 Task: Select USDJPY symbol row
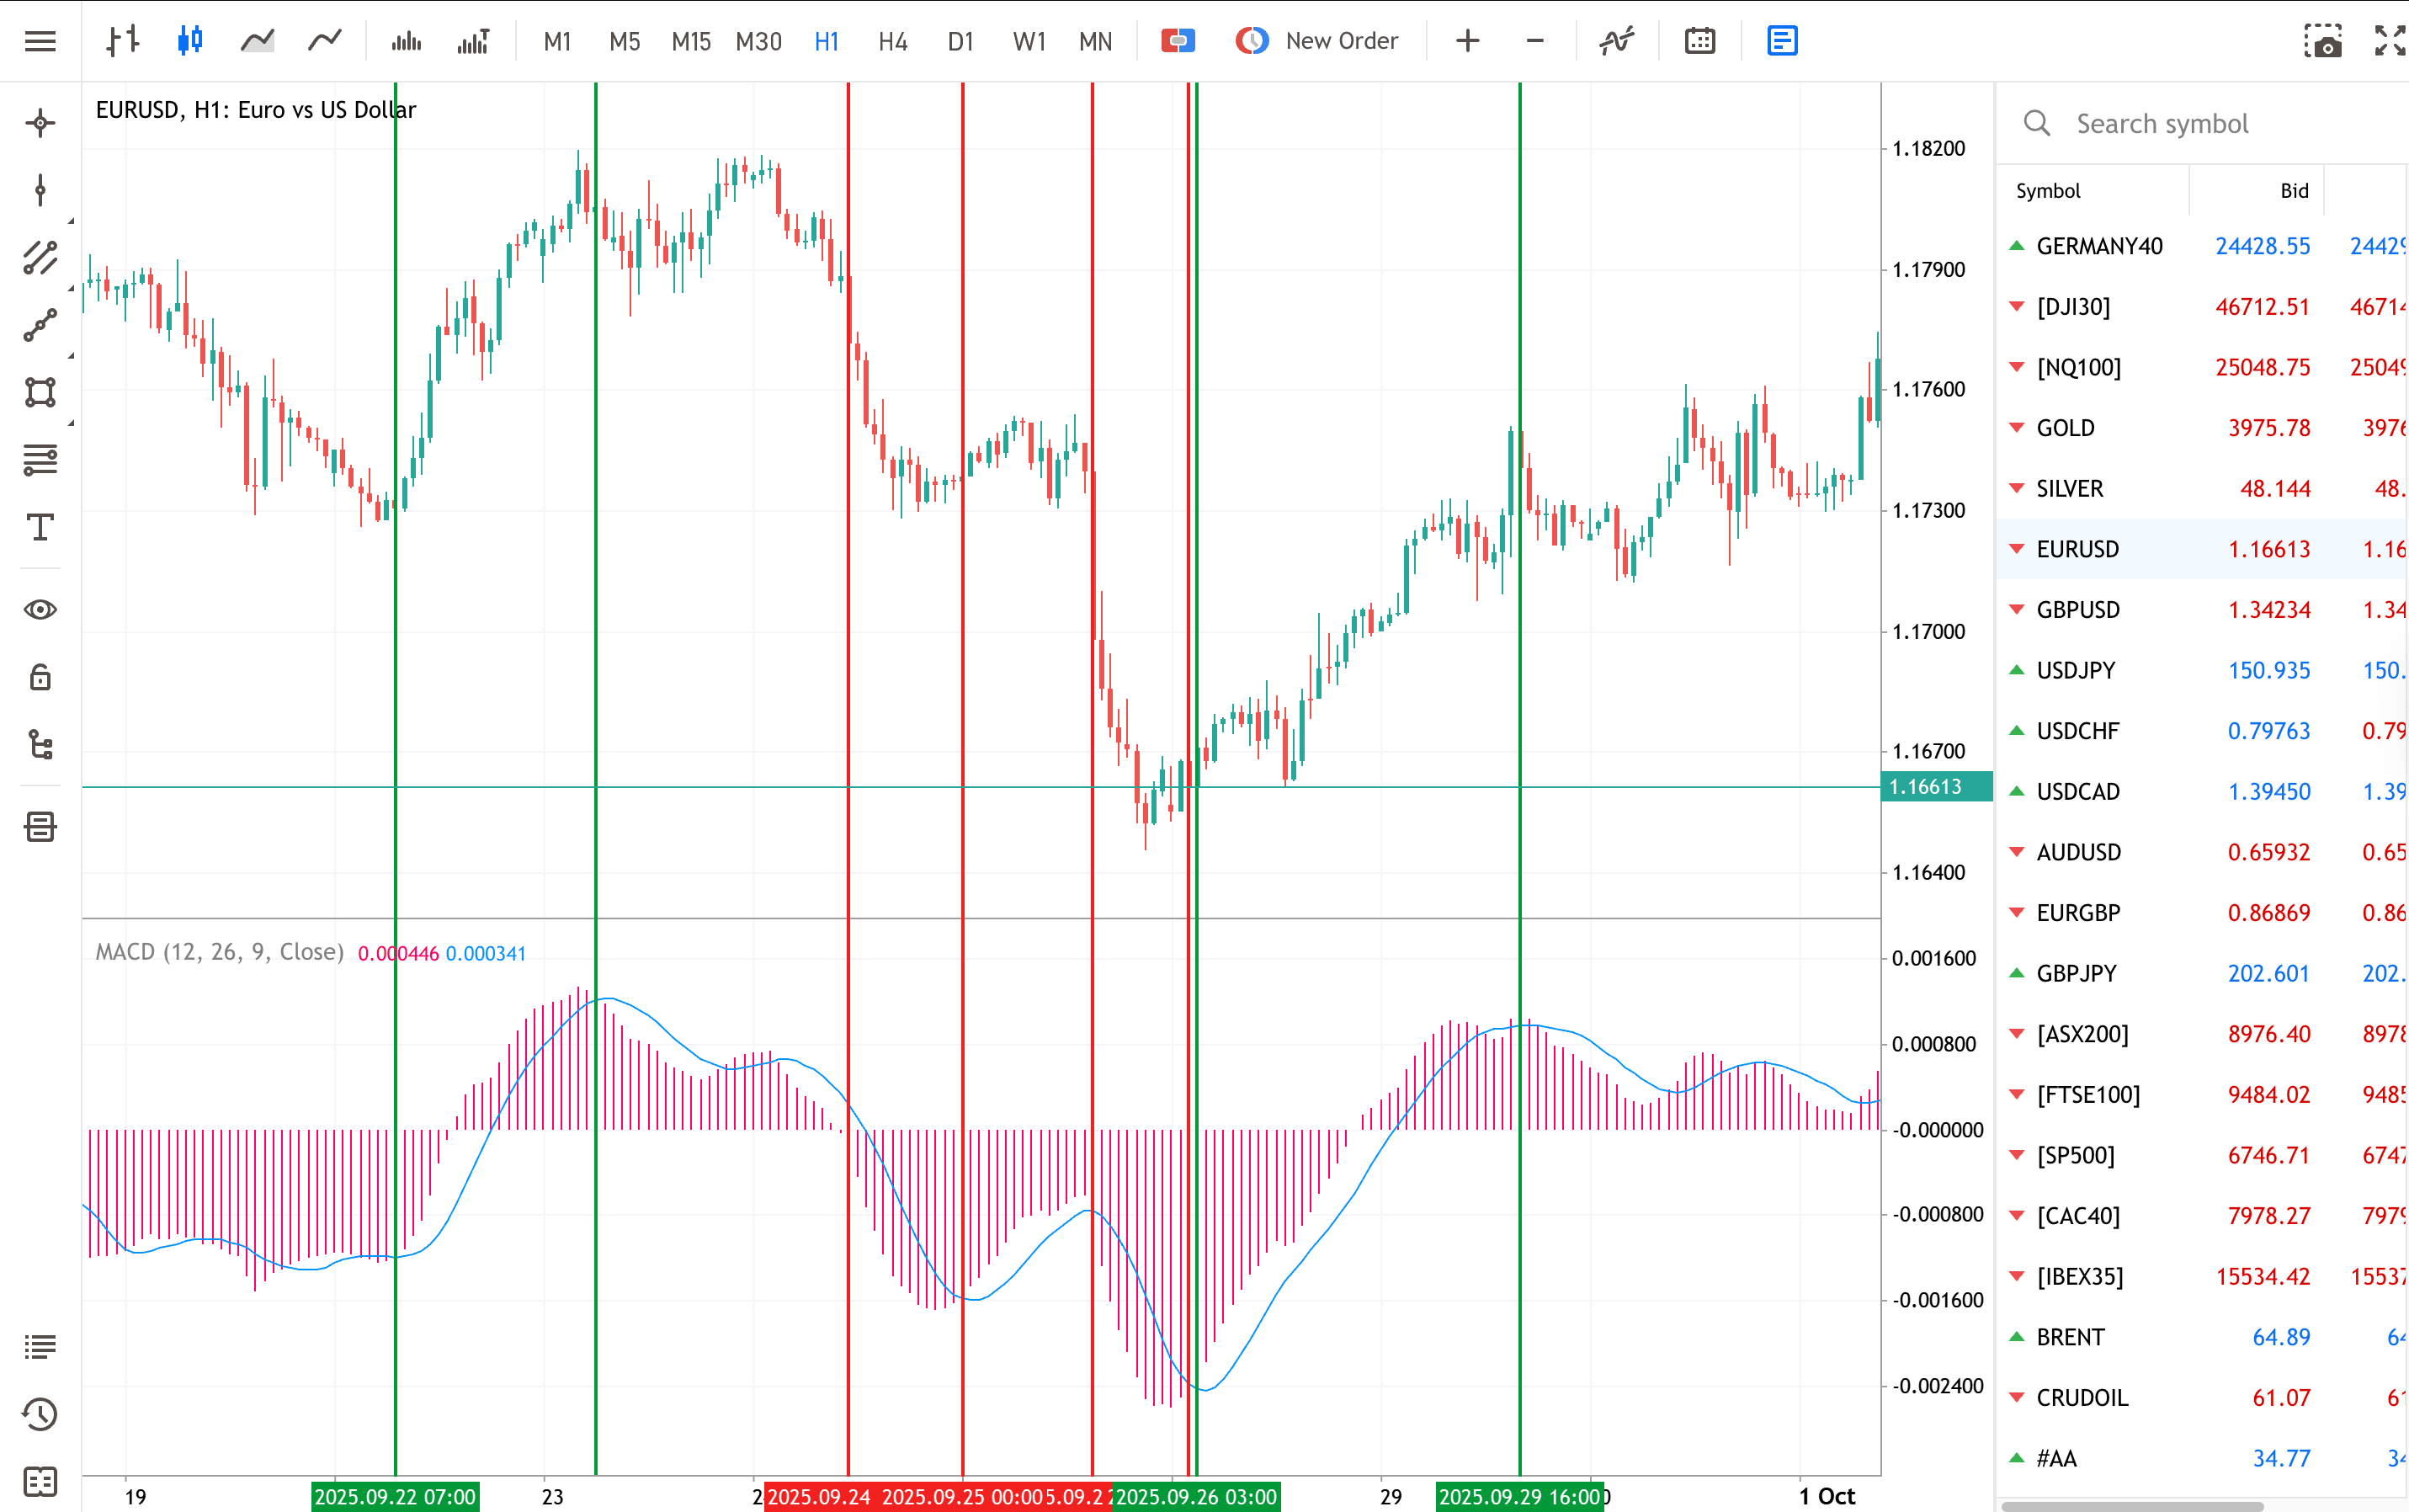tap(2203, 670)
